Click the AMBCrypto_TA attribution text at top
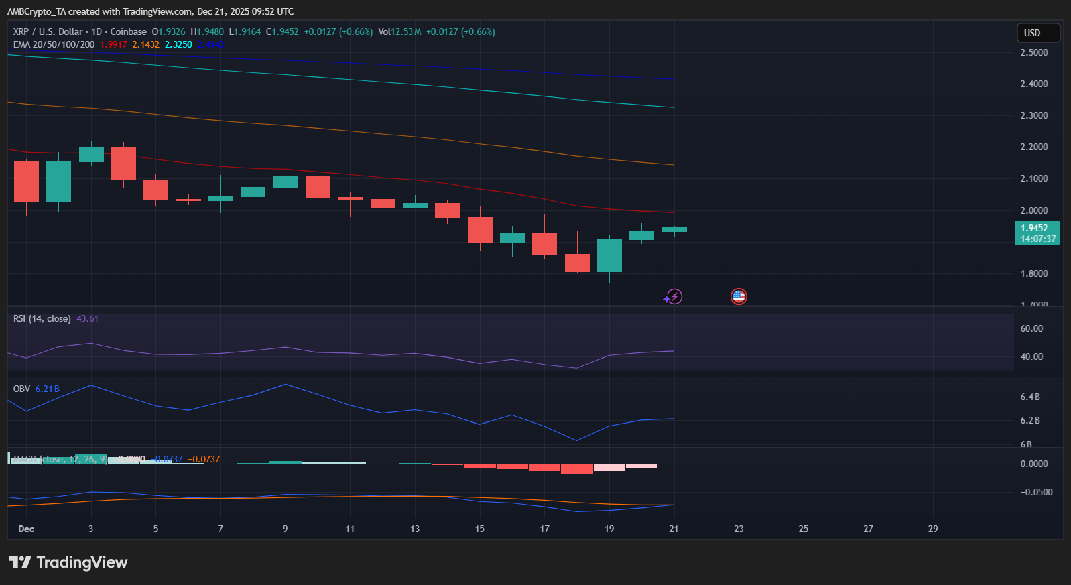Image resolution: width=1071 pixels, height=585 pixels. (x=151, y=11)
